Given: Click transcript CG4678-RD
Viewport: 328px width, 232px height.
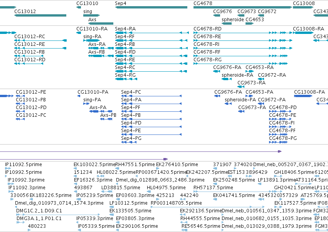Looking at the screenshot, I should coord(207,29).
